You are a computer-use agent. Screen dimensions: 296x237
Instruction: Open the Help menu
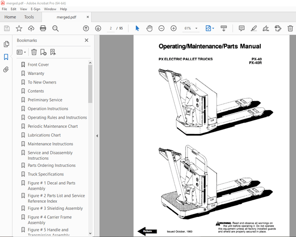point(63,9)
